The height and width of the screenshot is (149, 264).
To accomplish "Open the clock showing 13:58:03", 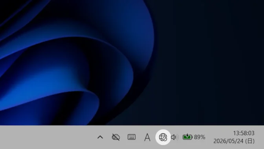I will tap(244, 133).
